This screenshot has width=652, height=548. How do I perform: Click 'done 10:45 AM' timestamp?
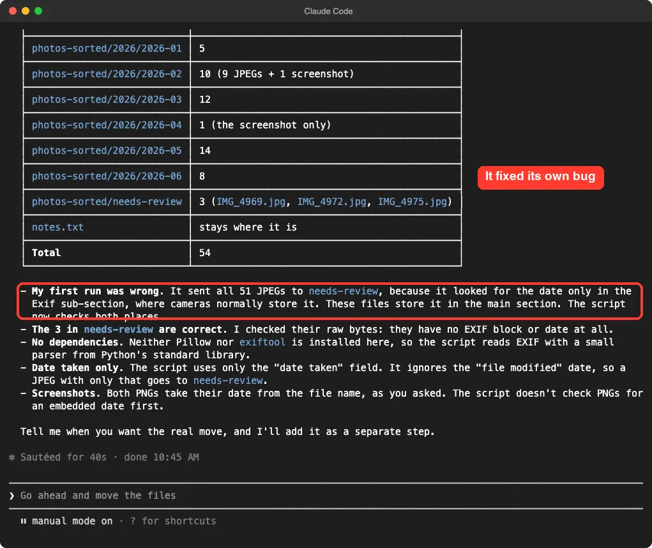pyautogui.click(x=162, y=457)
